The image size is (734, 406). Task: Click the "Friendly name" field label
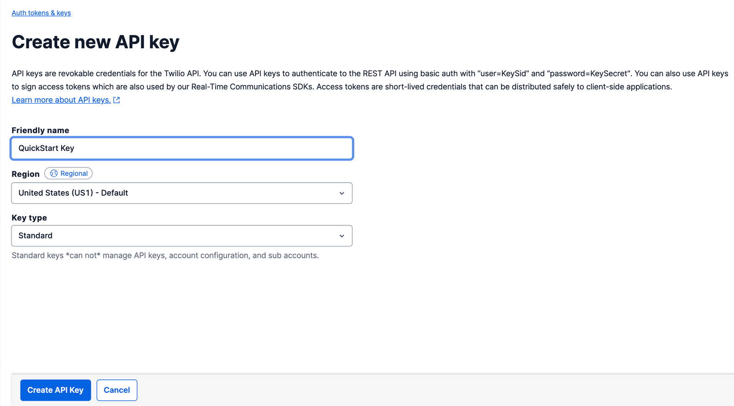pos(40,130)
